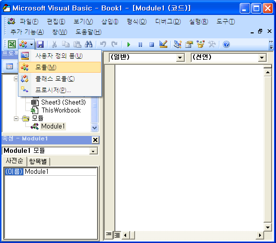Toggle Full Module View button

(117, 235)
